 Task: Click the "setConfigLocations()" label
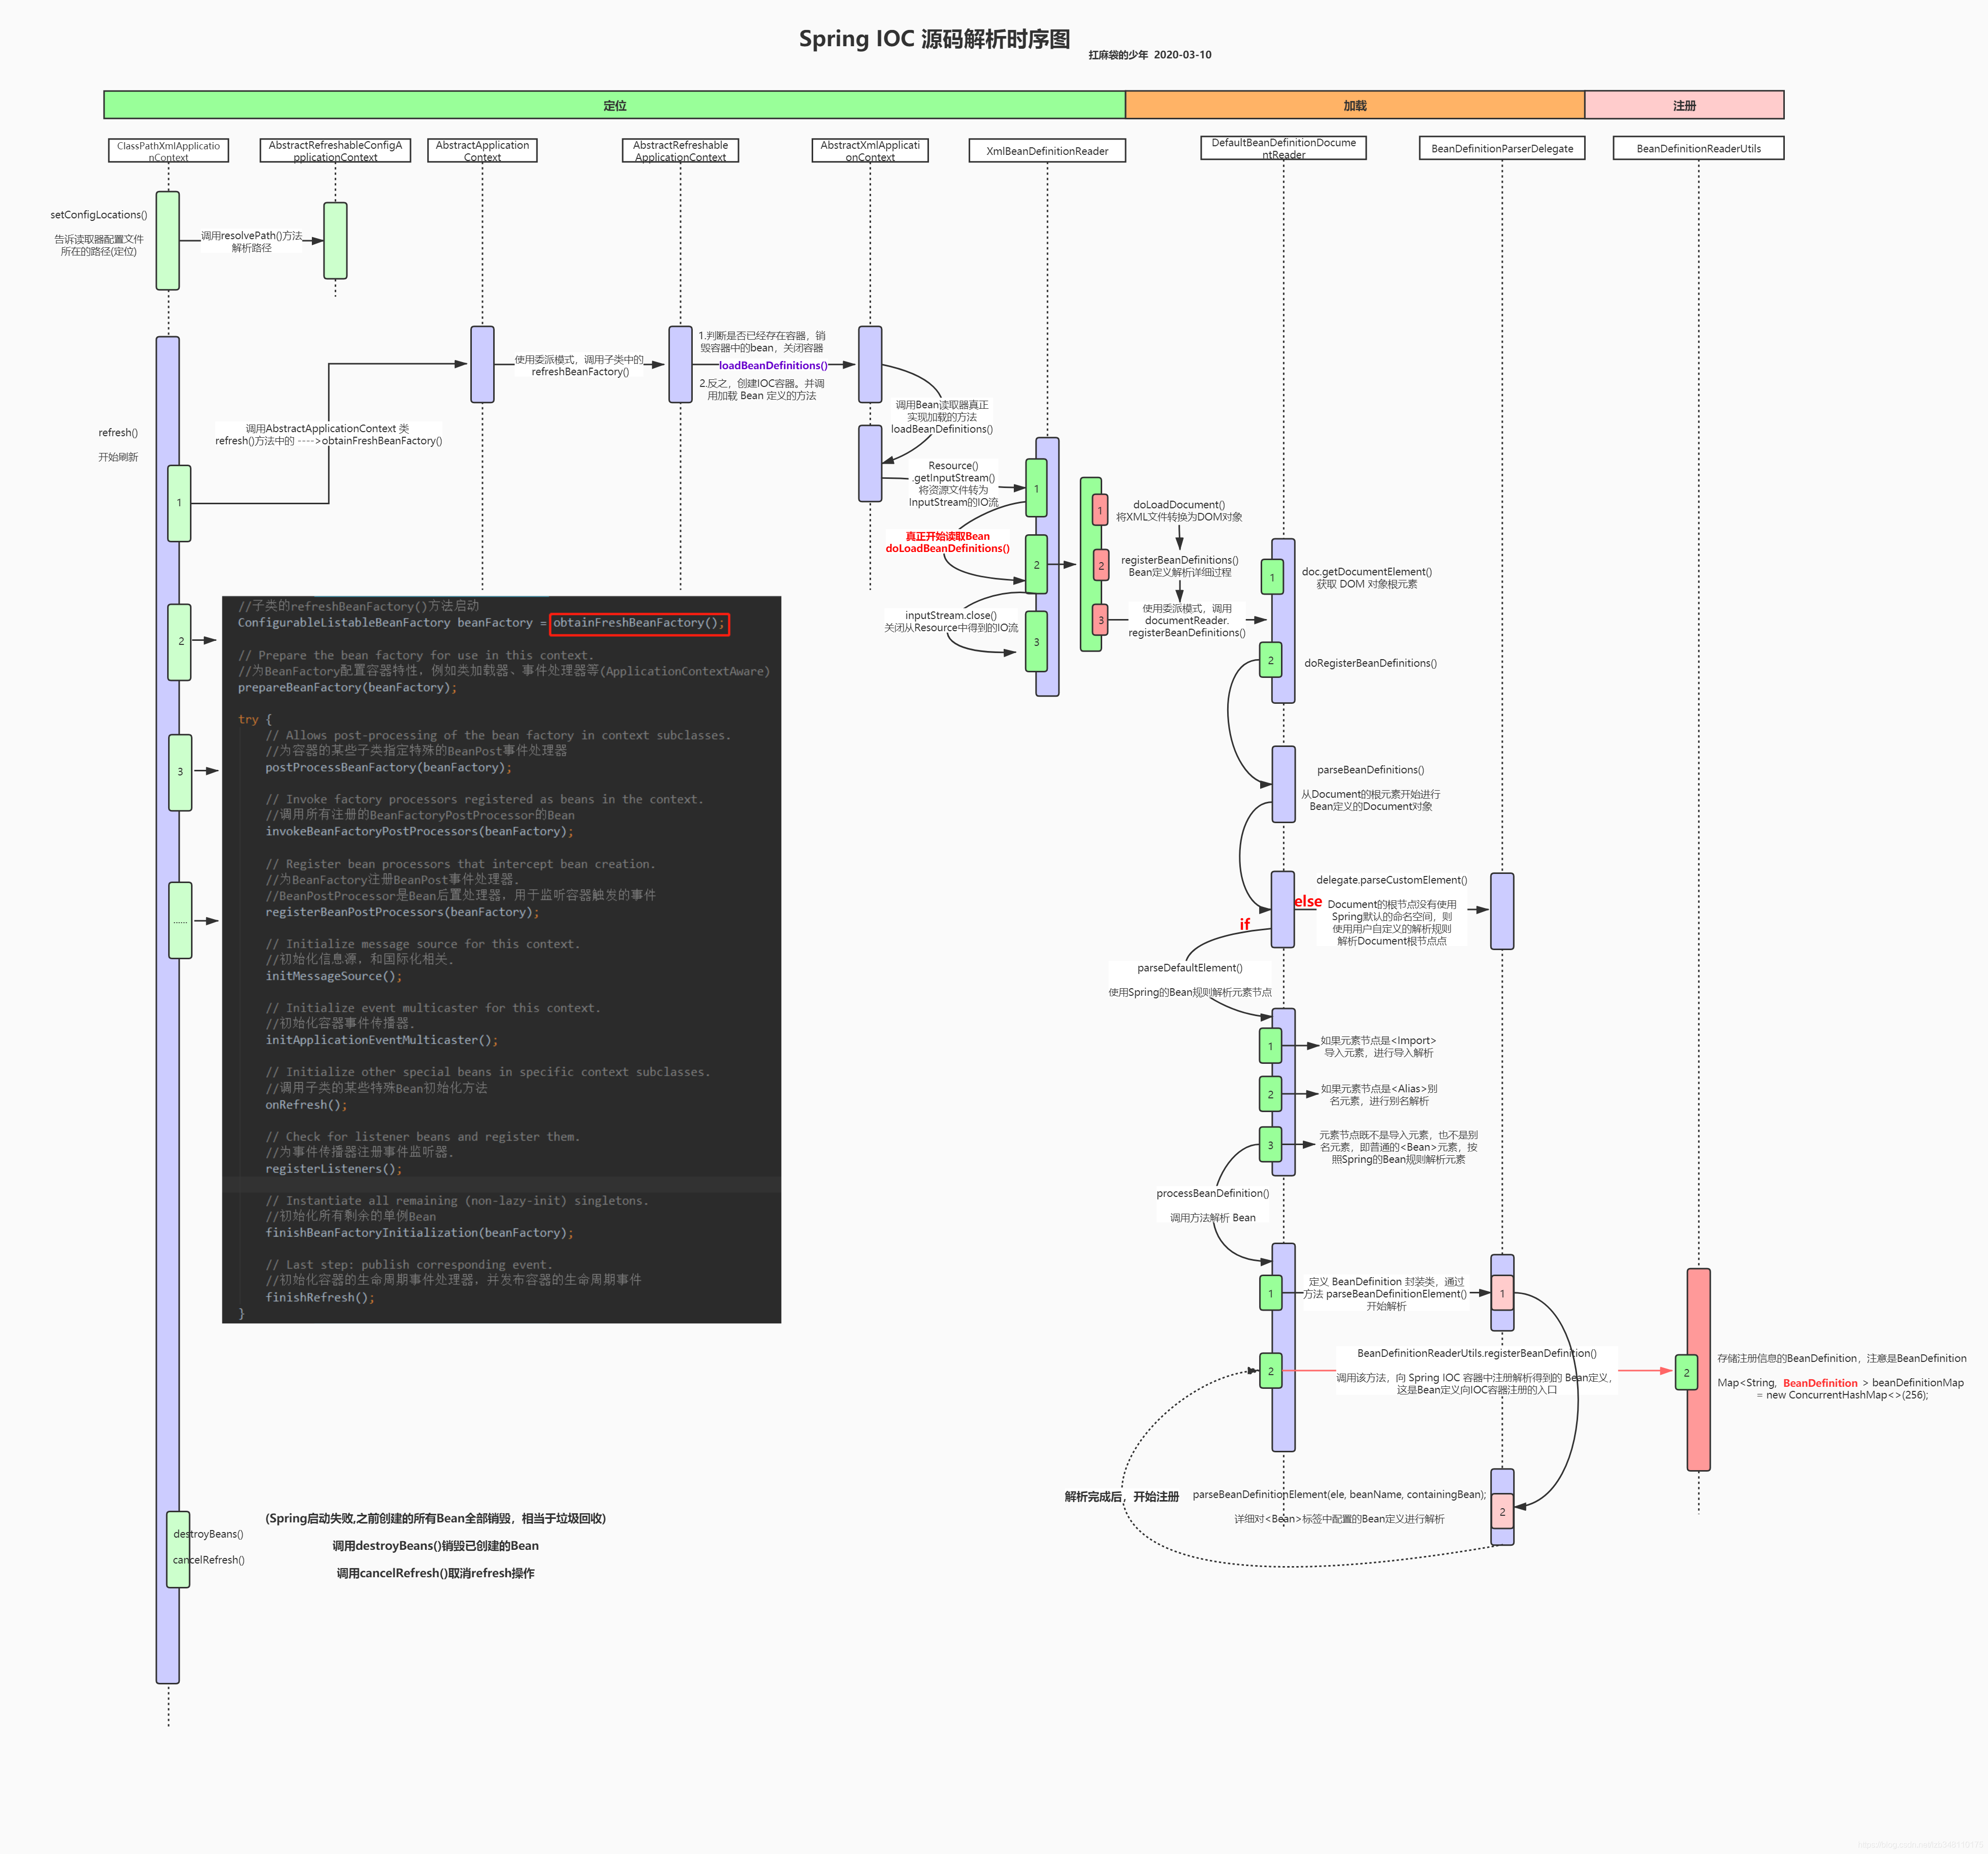99,215
